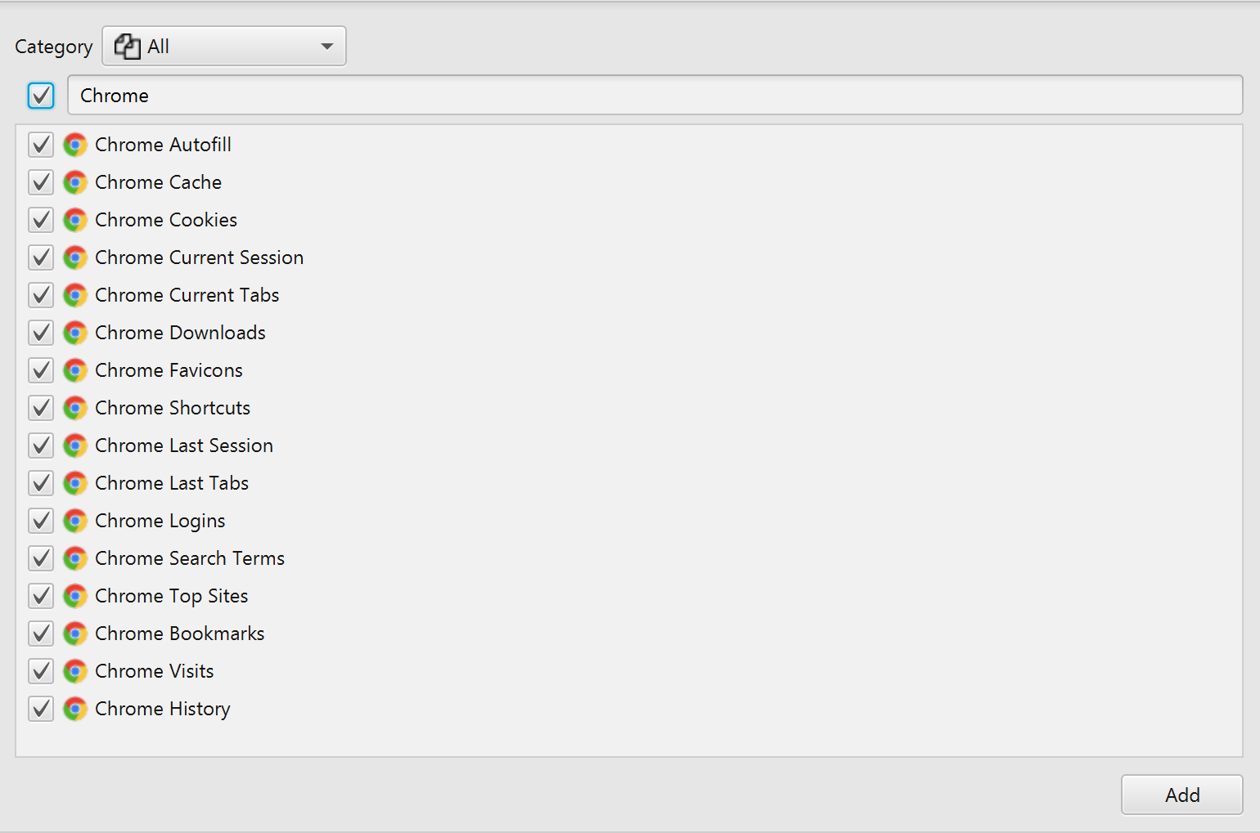Select the Chrome Last Tabs entry
Screen dimensions: 1260x833
172,483
